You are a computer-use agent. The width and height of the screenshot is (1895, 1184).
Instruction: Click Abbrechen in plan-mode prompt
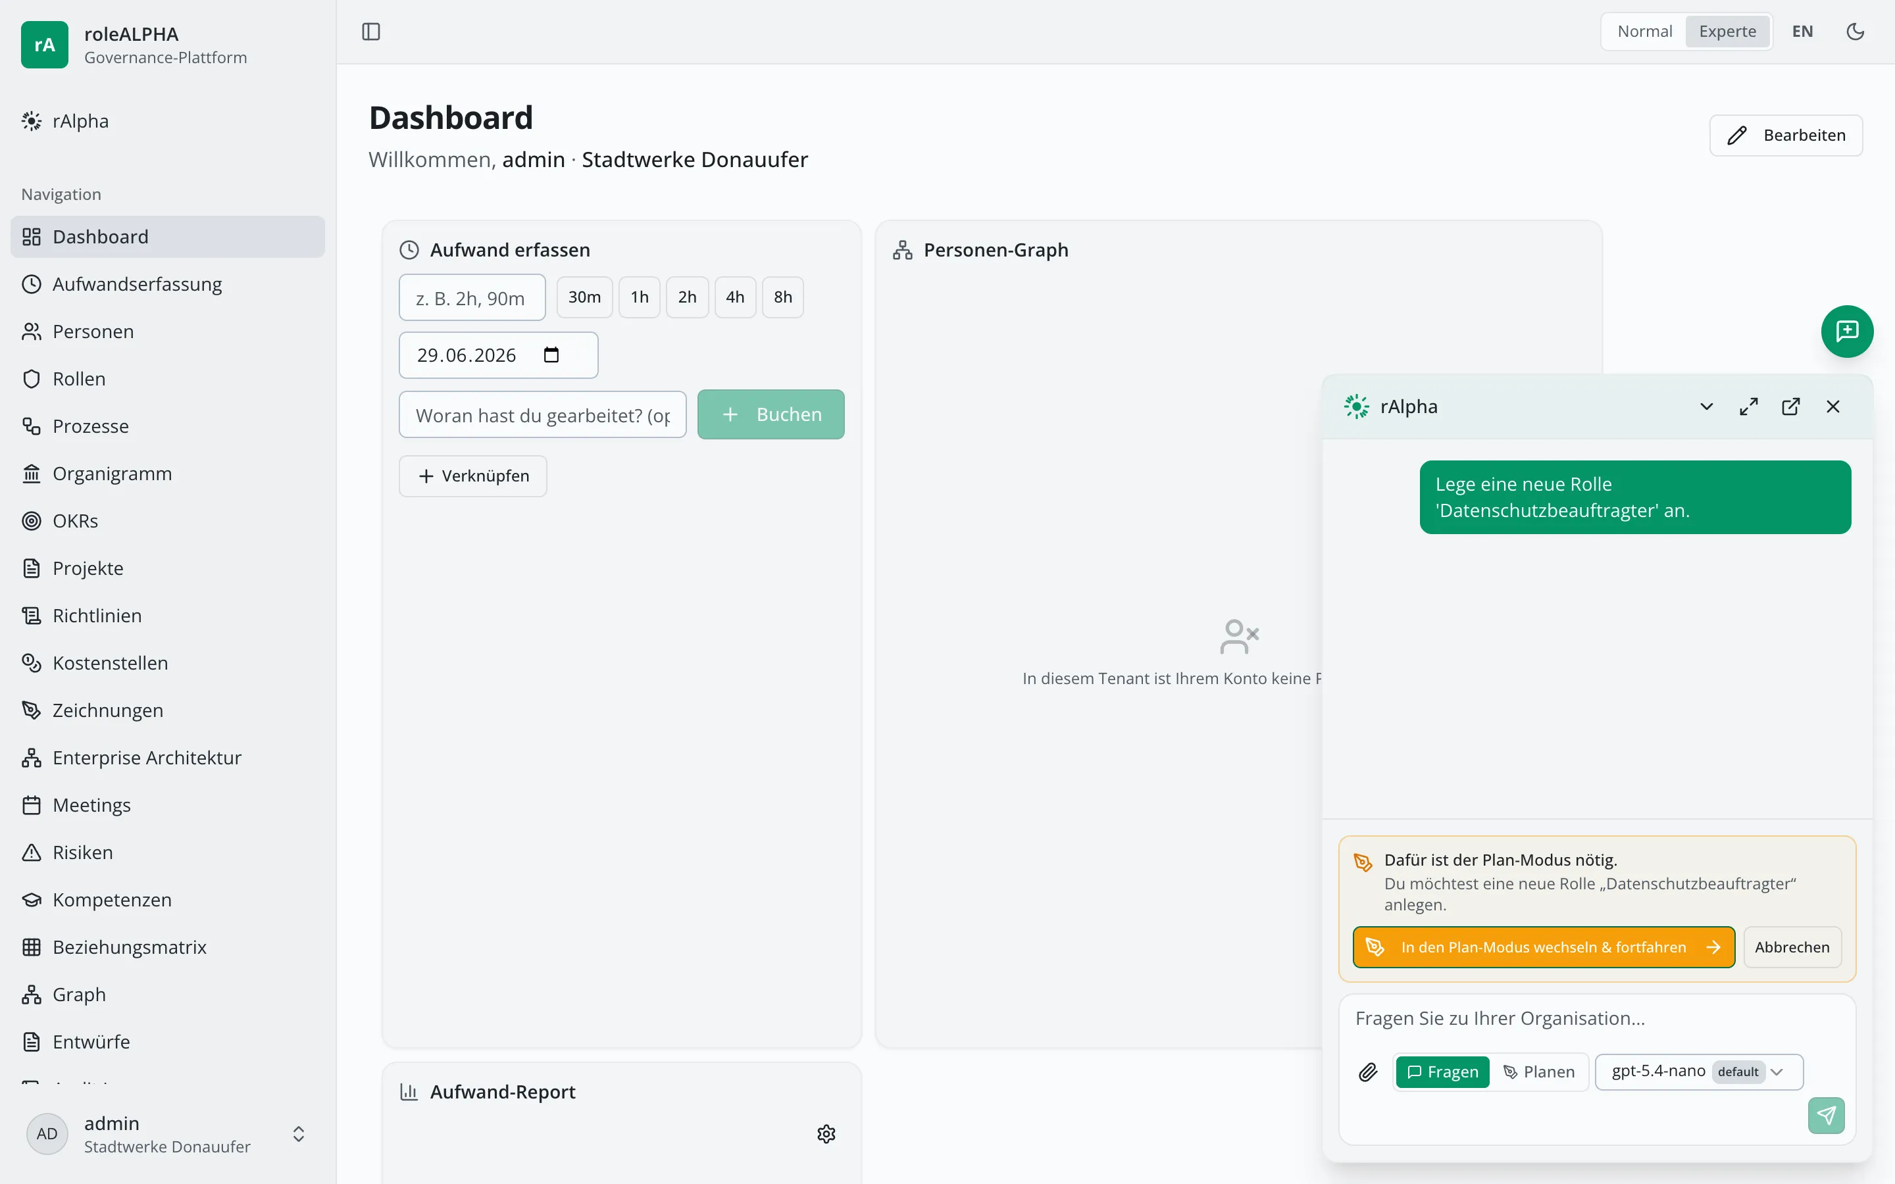pyautogui.click(x=1792, y=947)
